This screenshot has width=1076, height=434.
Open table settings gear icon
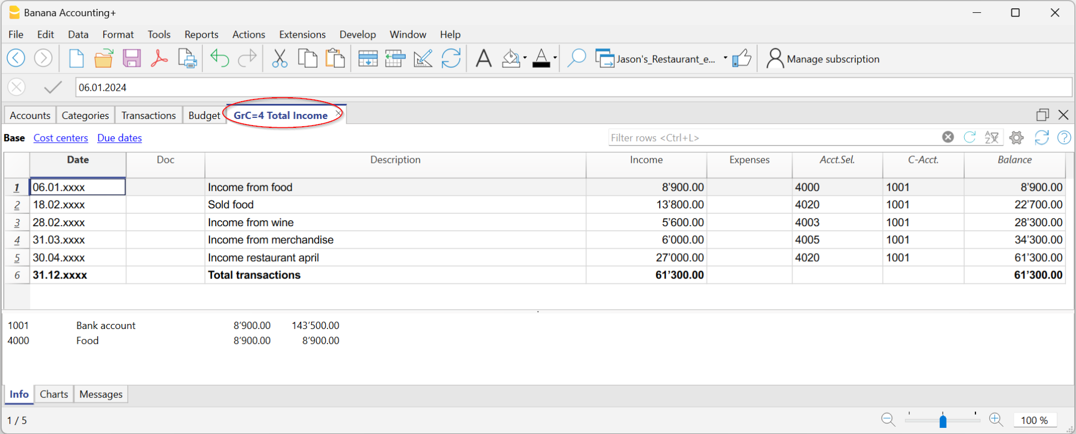tap(1017, 138)
